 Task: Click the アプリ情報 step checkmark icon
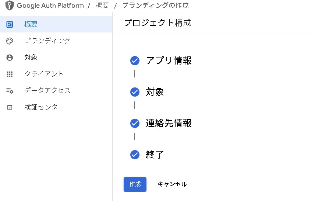click(x=135, y=61)
